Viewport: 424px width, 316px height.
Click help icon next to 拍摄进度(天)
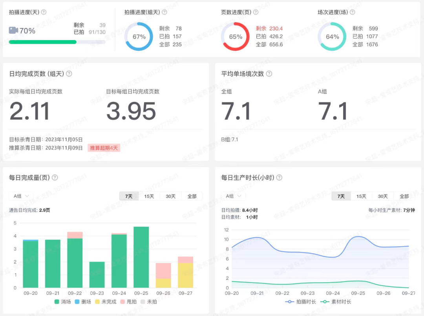click(44, 12)
